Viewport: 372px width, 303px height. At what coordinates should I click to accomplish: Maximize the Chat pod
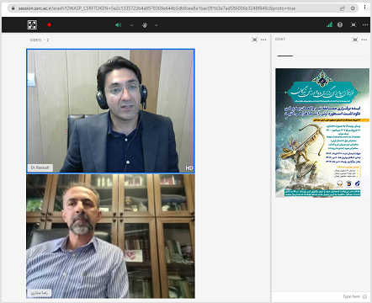[x=355, y=40]
